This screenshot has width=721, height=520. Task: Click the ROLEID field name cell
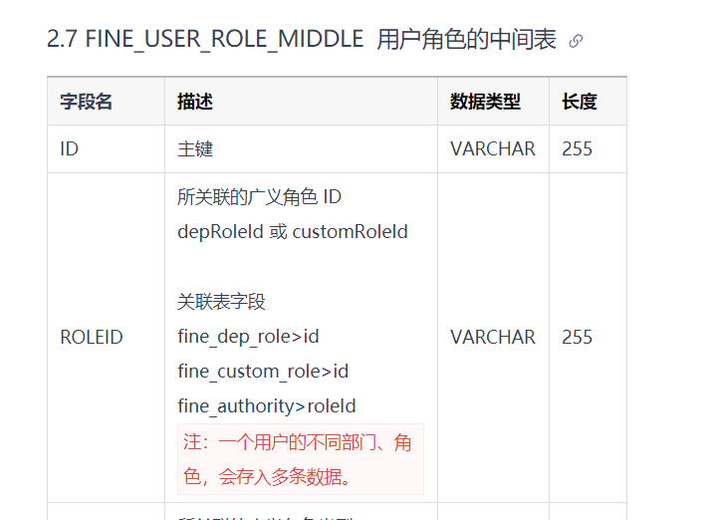pyautogui.click(x=107, y=338)
